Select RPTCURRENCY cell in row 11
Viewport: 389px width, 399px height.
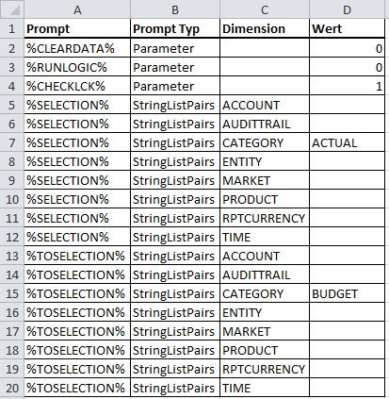tap(265, 218)
